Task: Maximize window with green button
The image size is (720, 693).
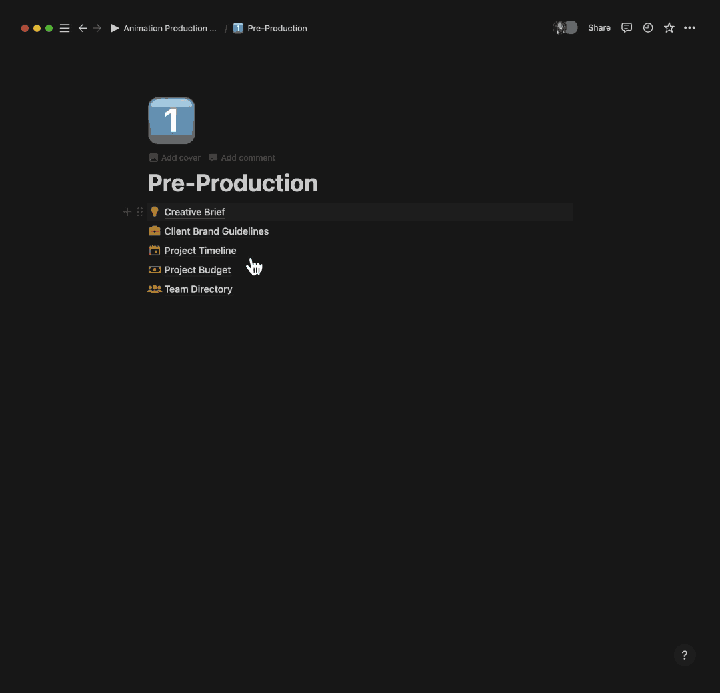Action: coord(49,28)
